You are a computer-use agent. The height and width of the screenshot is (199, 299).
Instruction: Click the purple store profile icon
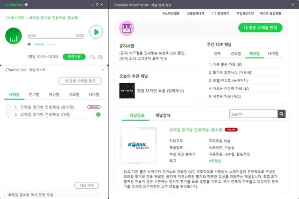(x=127, y=28)
